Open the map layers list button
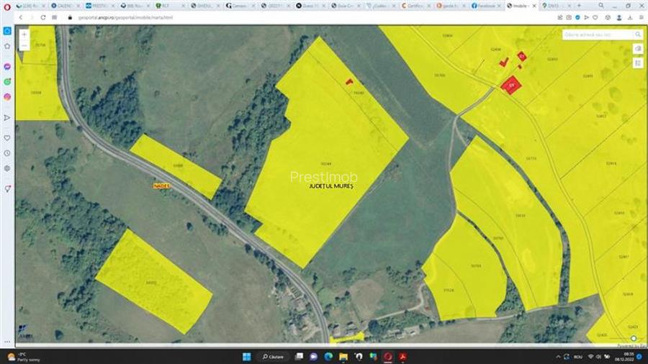Viewport: 648px width, 364px height. [638, 63]
